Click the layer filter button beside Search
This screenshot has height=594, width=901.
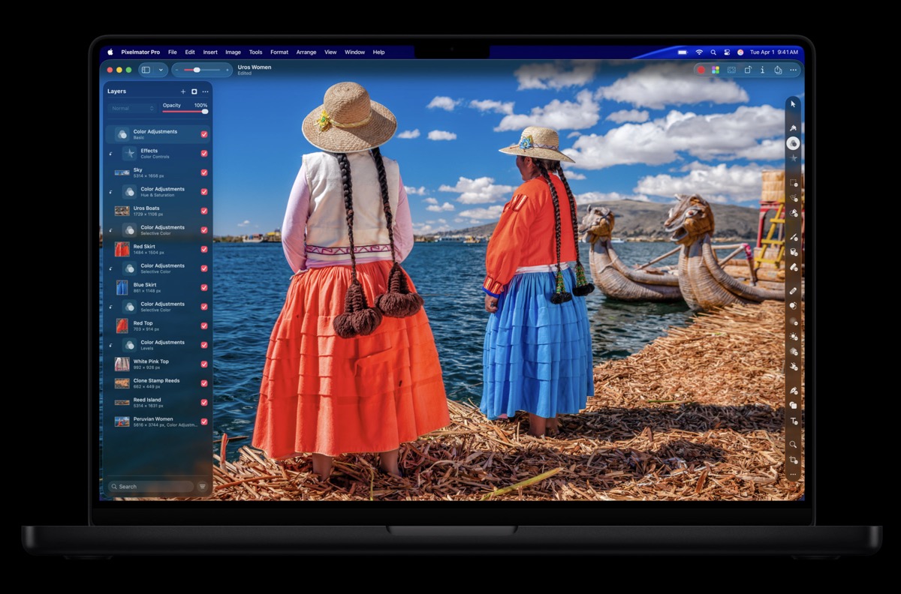(203, 487)
